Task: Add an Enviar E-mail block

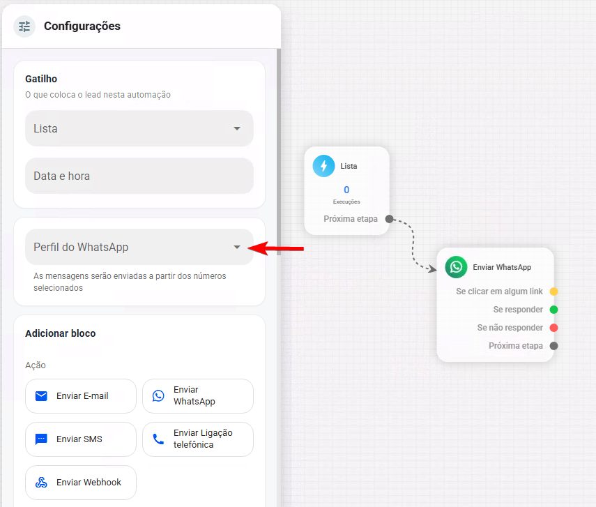Action: pyautogui.click(x=81, y=396)
